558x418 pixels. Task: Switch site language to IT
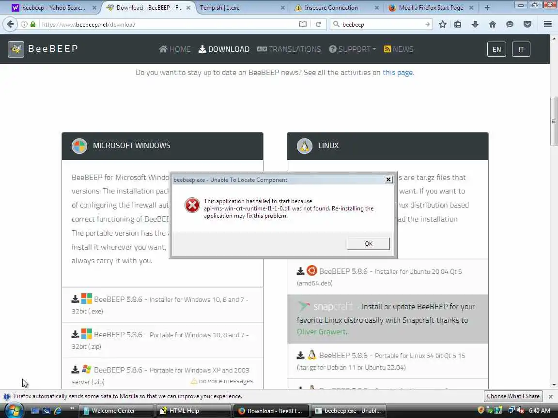[x=521, y=49]
